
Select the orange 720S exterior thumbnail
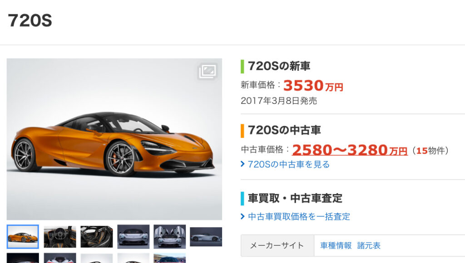[x=23, y=237]
